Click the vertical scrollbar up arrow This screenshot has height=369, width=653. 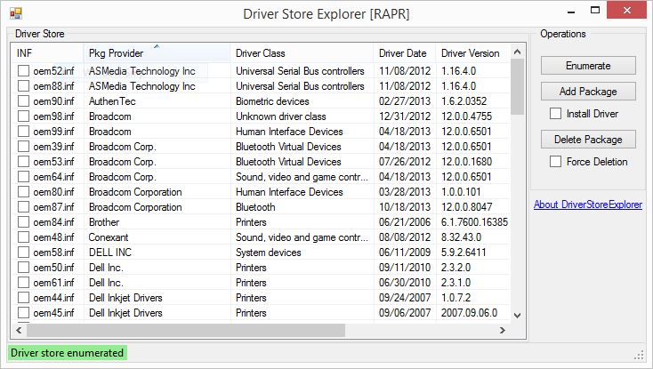517,52
